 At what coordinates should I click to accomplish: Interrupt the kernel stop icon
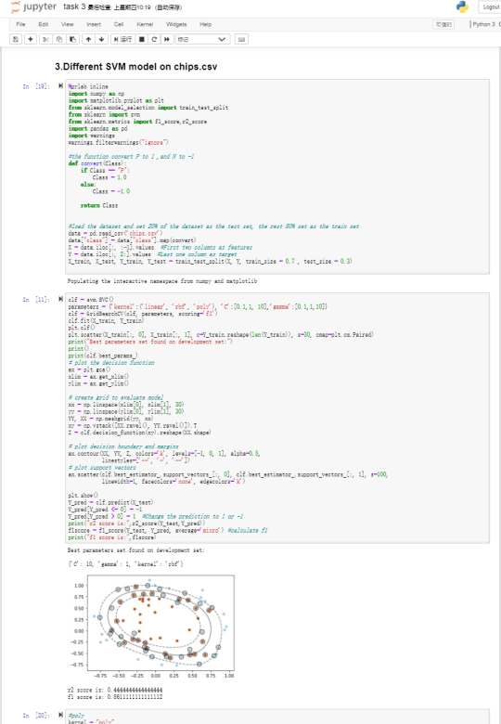[x=142, y=39]
